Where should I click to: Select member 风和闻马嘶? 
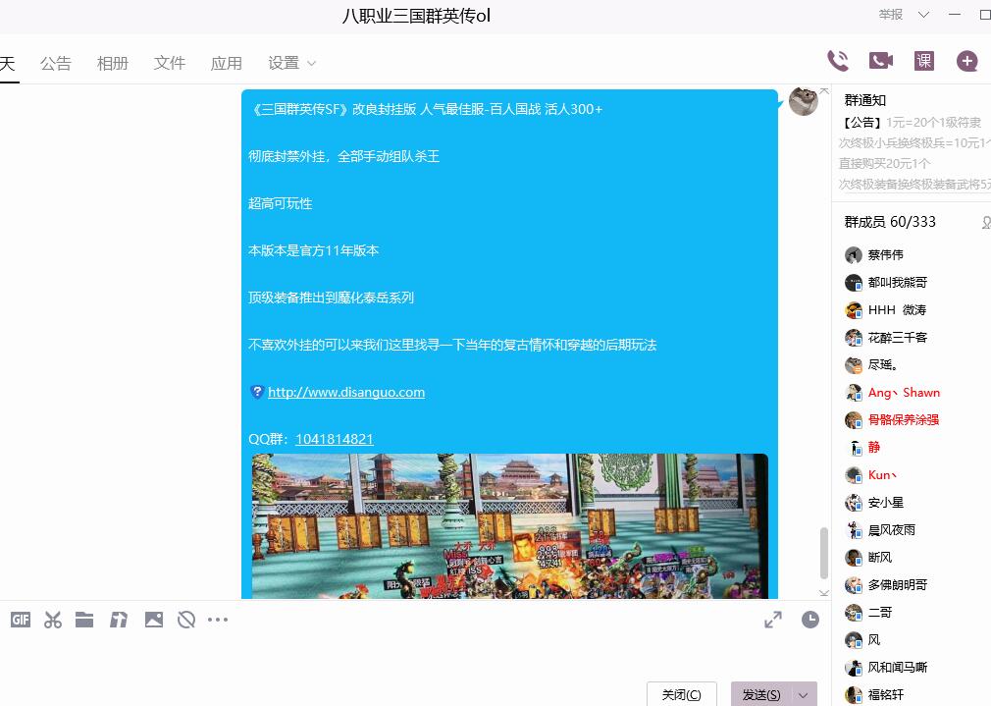(x=898, y=668)
